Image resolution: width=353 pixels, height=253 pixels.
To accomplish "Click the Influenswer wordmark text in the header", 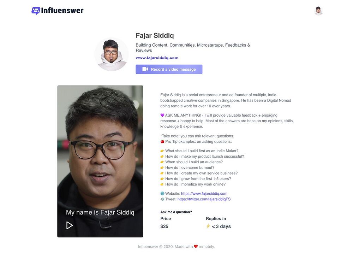I will [62, 10].
